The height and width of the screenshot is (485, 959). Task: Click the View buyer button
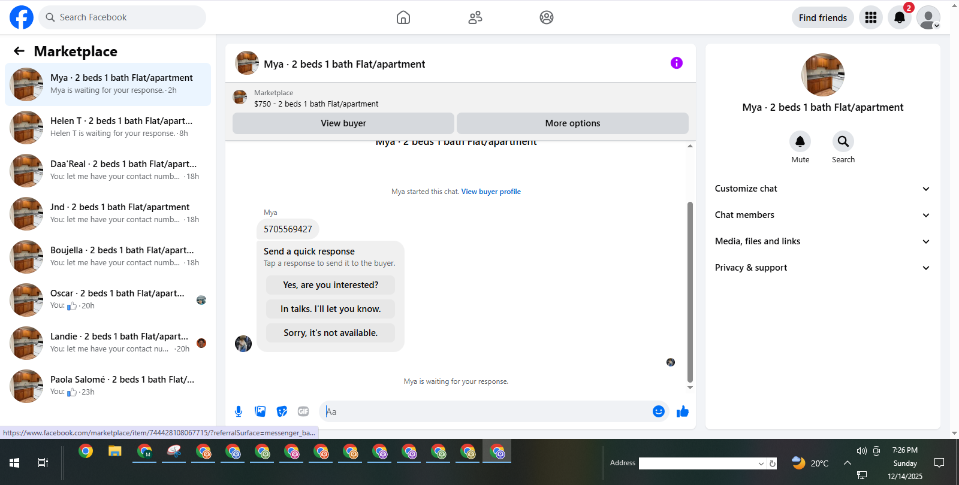pos(343,123)
